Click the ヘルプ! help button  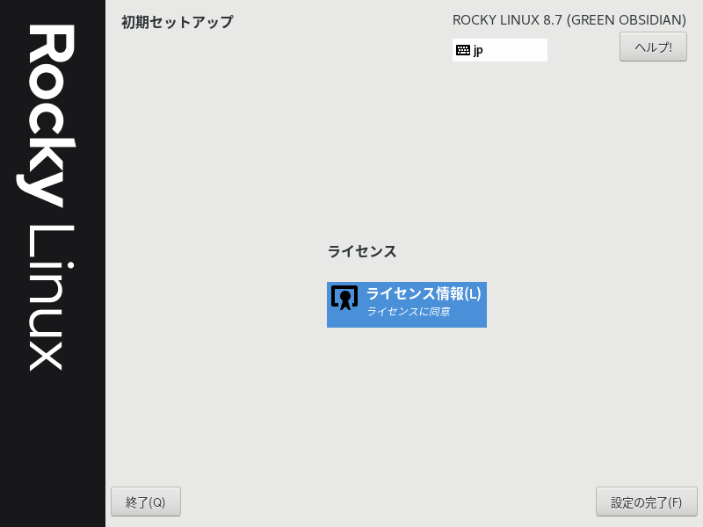653,47
